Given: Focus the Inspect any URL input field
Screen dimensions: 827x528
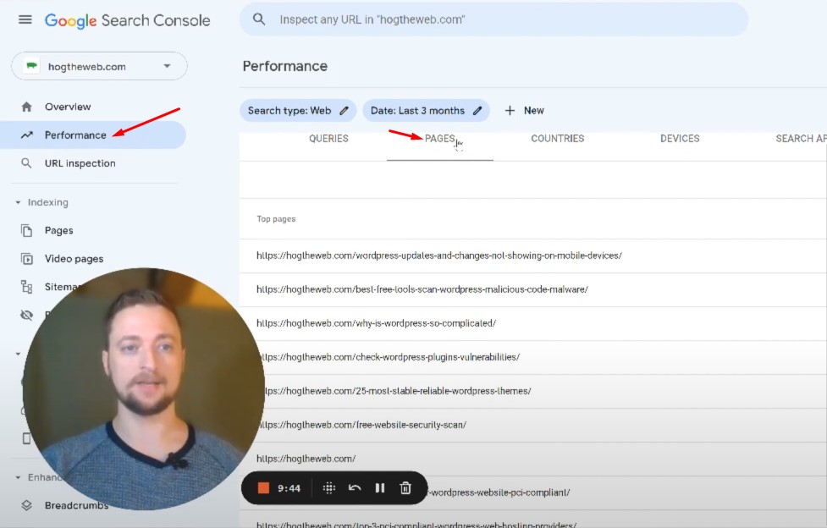Looking at the screenshot, I should (x=493, y=19).
